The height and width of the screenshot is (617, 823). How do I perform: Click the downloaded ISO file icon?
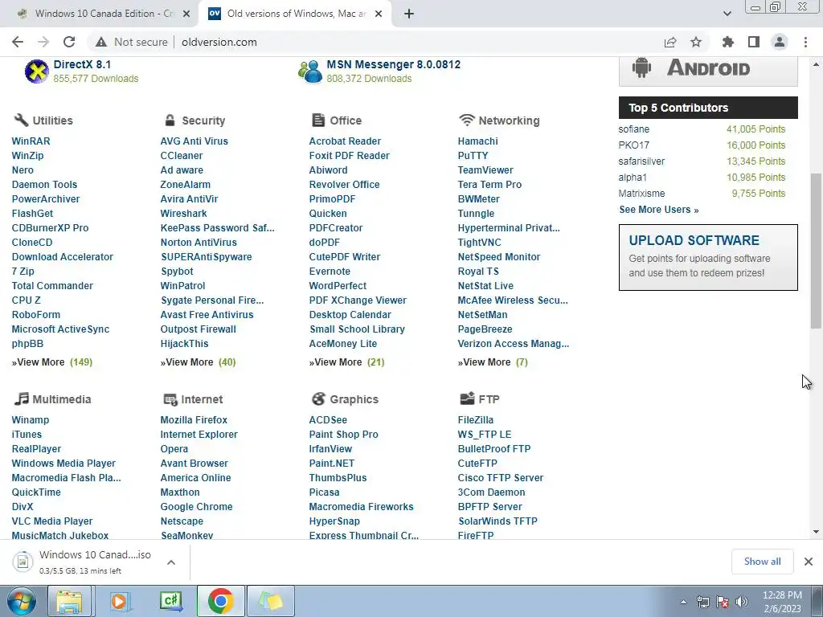23,562
